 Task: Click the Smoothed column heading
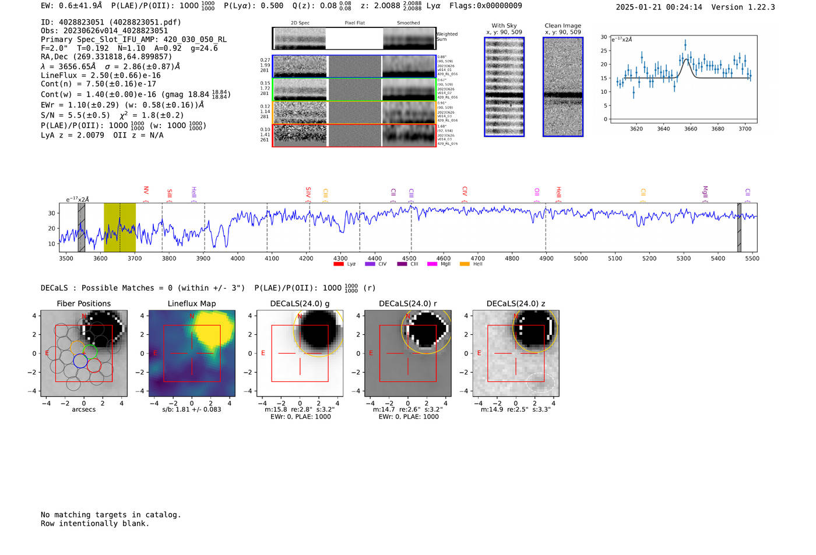(408, 23)
